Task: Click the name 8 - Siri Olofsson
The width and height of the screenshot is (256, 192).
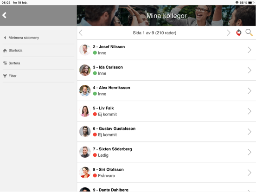Action: [108, 169]
